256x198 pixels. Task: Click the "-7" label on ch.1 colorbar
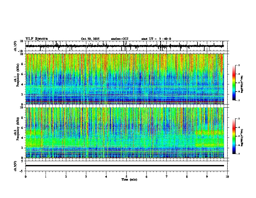[x=238, y=100]
